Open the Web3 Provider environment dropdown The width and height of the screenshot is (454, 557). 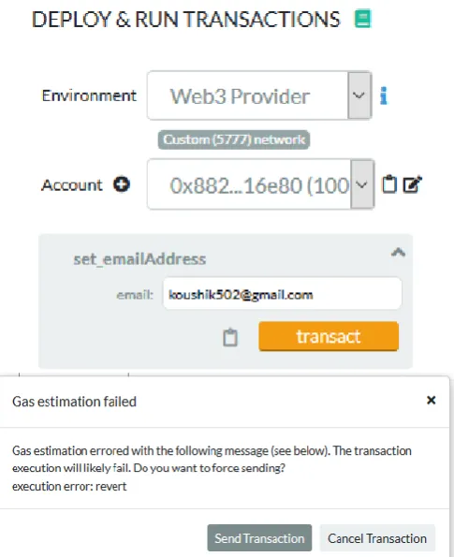259,95
